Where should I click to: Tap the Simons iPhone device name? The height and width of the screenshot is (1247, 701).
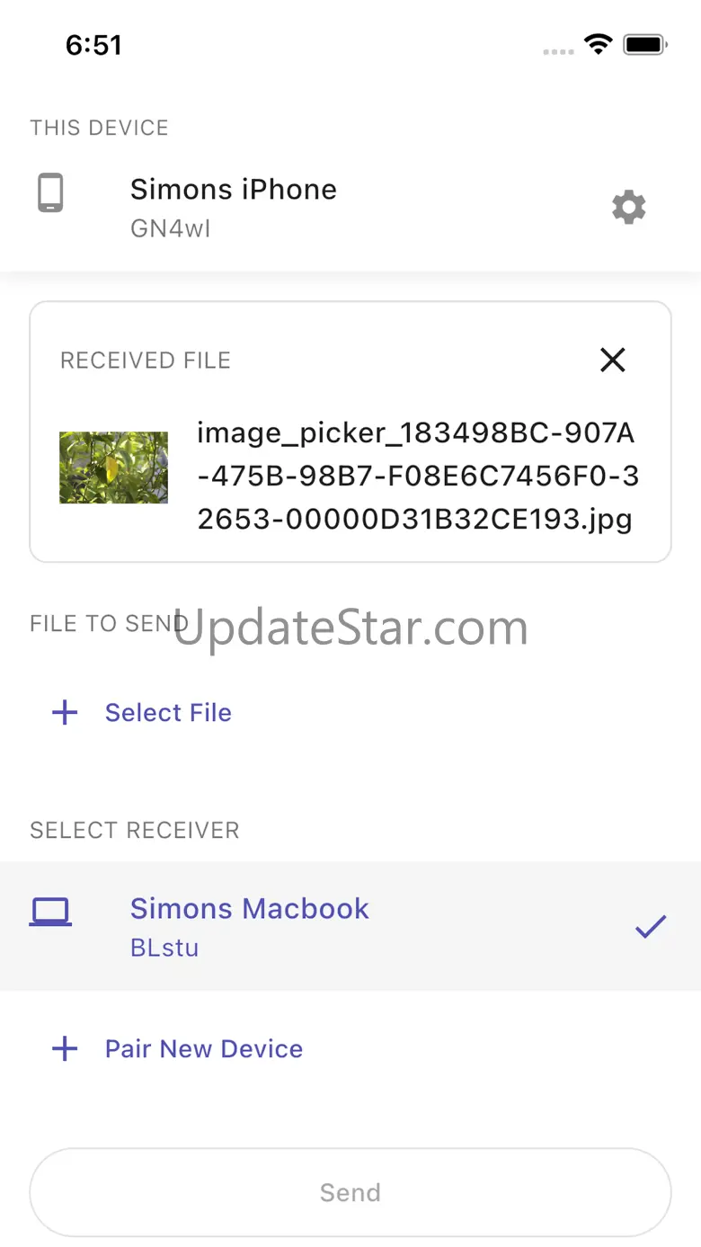pos(234,190)
